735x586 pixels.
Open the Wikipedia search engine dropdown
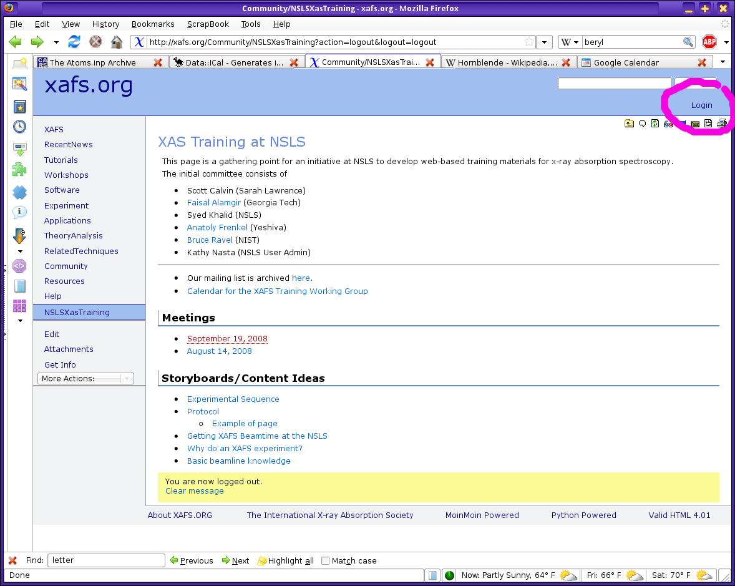[x=570, y=42]
